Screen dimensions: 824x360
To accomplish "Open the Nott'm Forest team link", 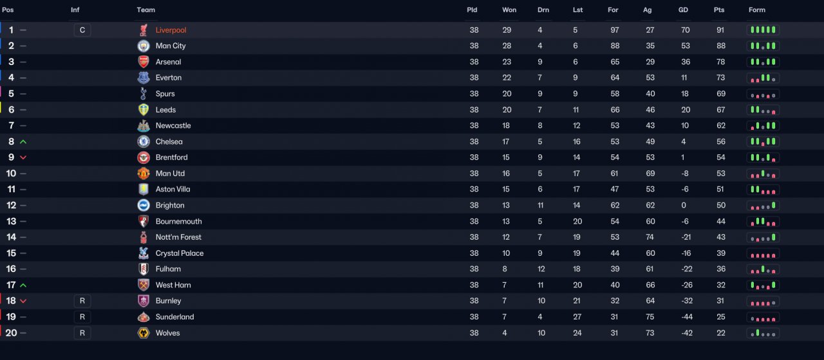I will click(178, 237).
